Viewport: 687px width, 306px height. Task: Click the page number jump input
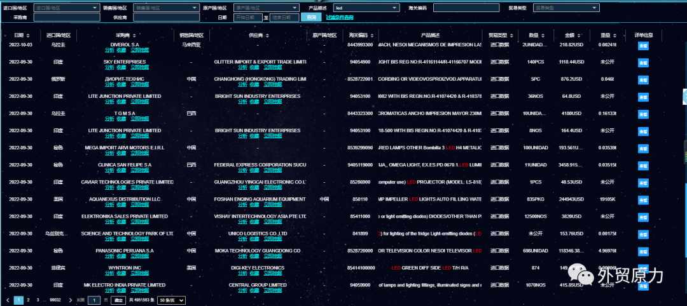tap(94, 300)
